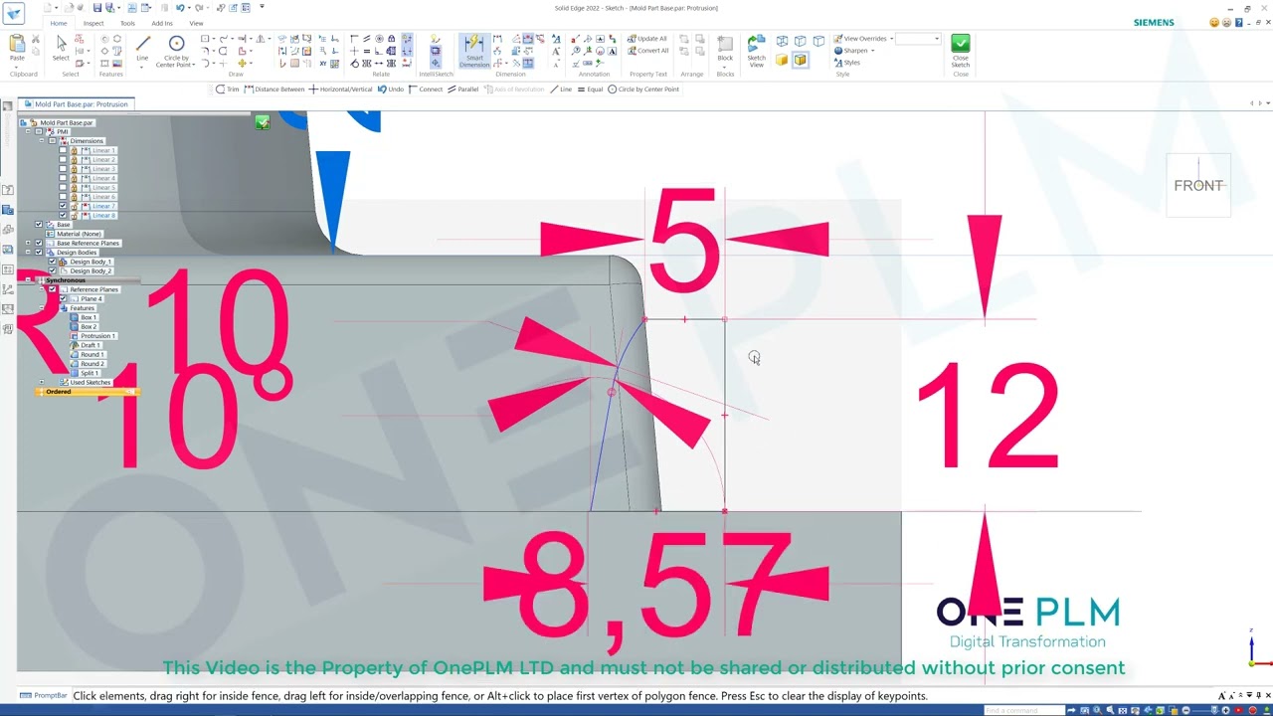Select the Round 2 feature
The width and height of the screenshot is (1273, 716).
point(87,364)
